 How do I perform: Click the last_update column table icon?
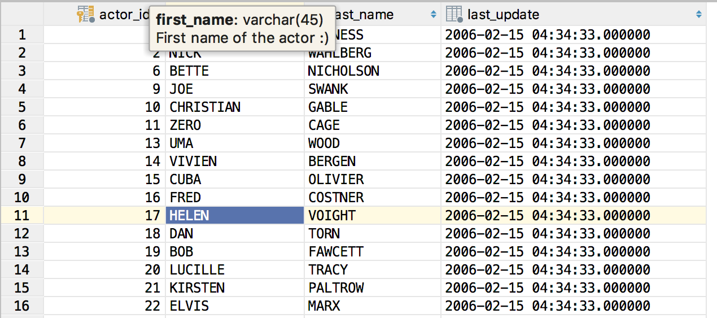click(453, 14)
